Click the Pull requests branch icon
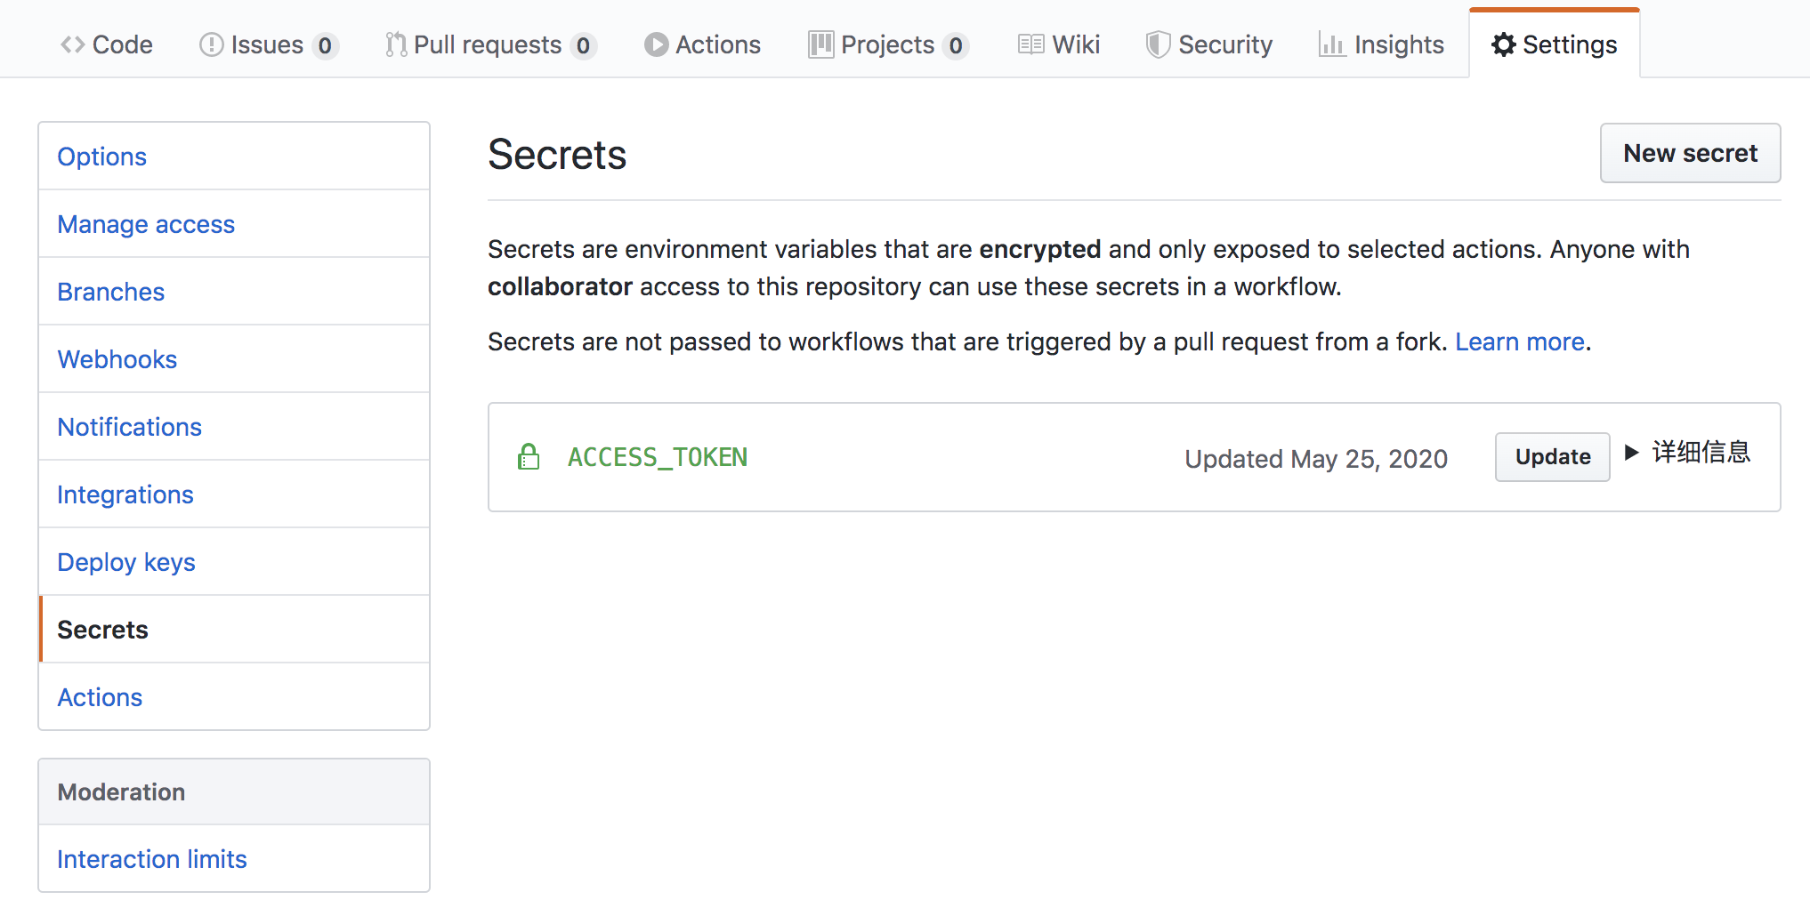This screenshot has width=1810, height=916. [x=396, y=44]
